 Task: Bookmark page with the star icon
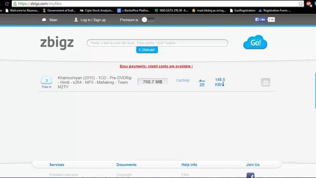(301, 3)
